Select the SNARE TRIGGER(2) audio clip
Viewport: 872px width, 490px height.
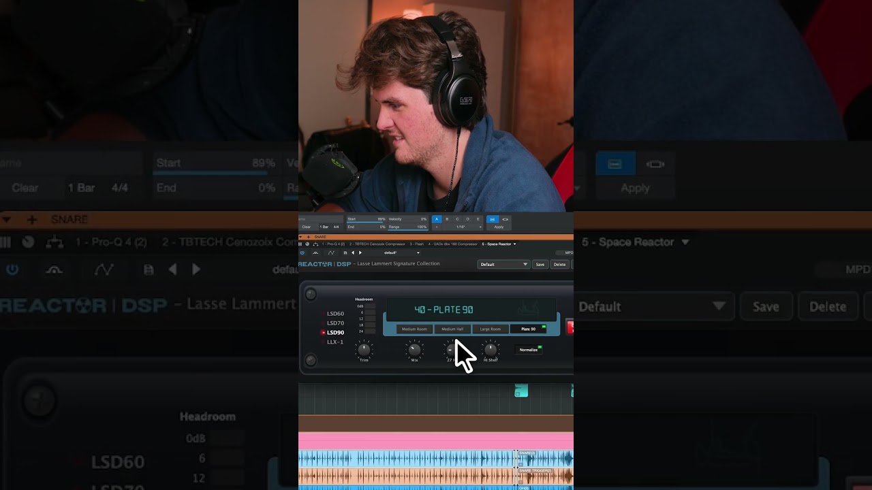(x=546, y=476)
